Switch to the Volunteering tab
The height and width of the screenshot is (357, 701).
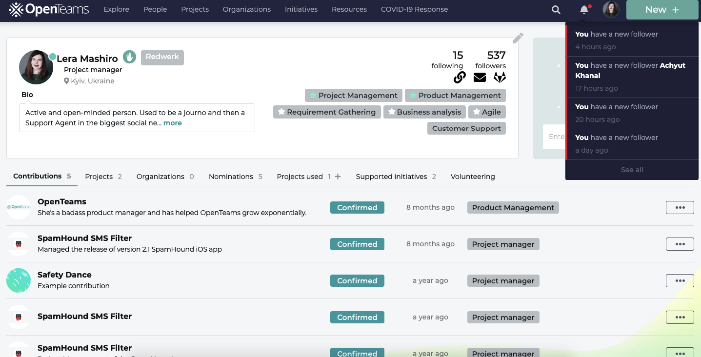pos(473,177)
